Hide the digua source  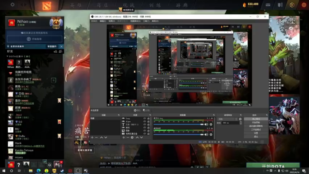coord(144,121)
